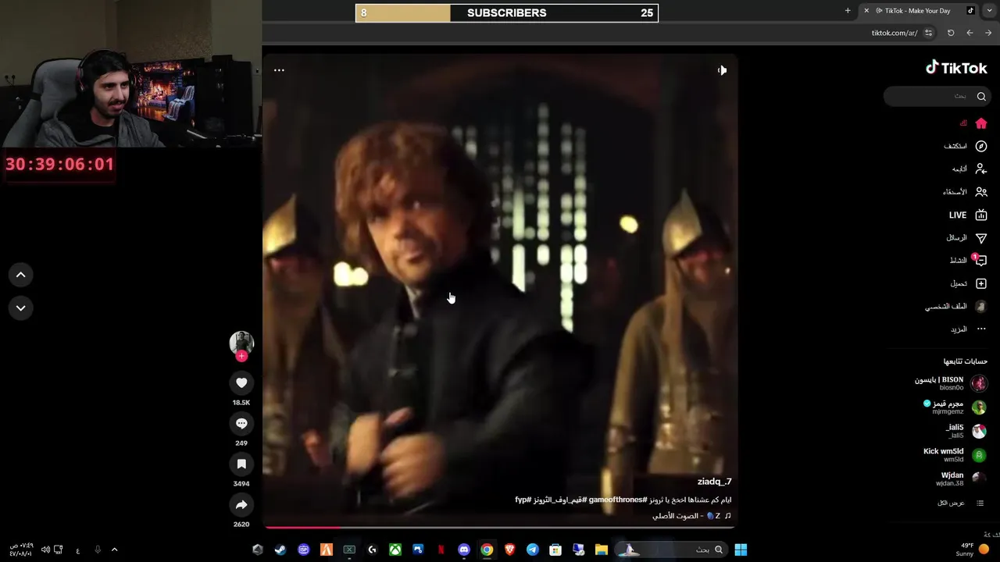Open the Messages paper-plane icon
The width and height of the screenshot is (1000, 562).
[x=981, y=238]
